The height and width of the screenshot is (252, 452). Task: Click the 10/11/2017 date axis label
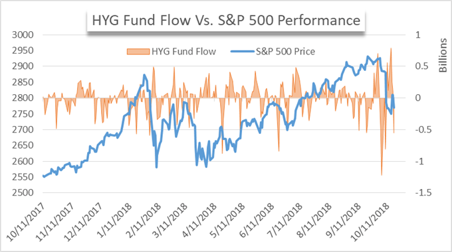[x=26, y=221]
